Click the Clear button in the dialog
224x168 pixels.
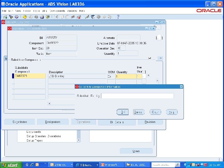pyautogui.click(x=155, y=112)
